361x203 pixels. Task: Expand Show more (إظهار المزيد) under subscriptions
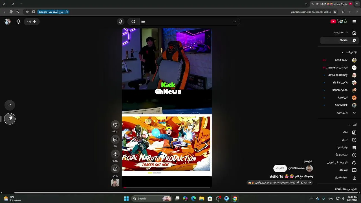point(340,113)
